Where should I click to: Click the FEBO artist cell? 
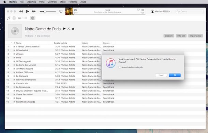(64, 83)
